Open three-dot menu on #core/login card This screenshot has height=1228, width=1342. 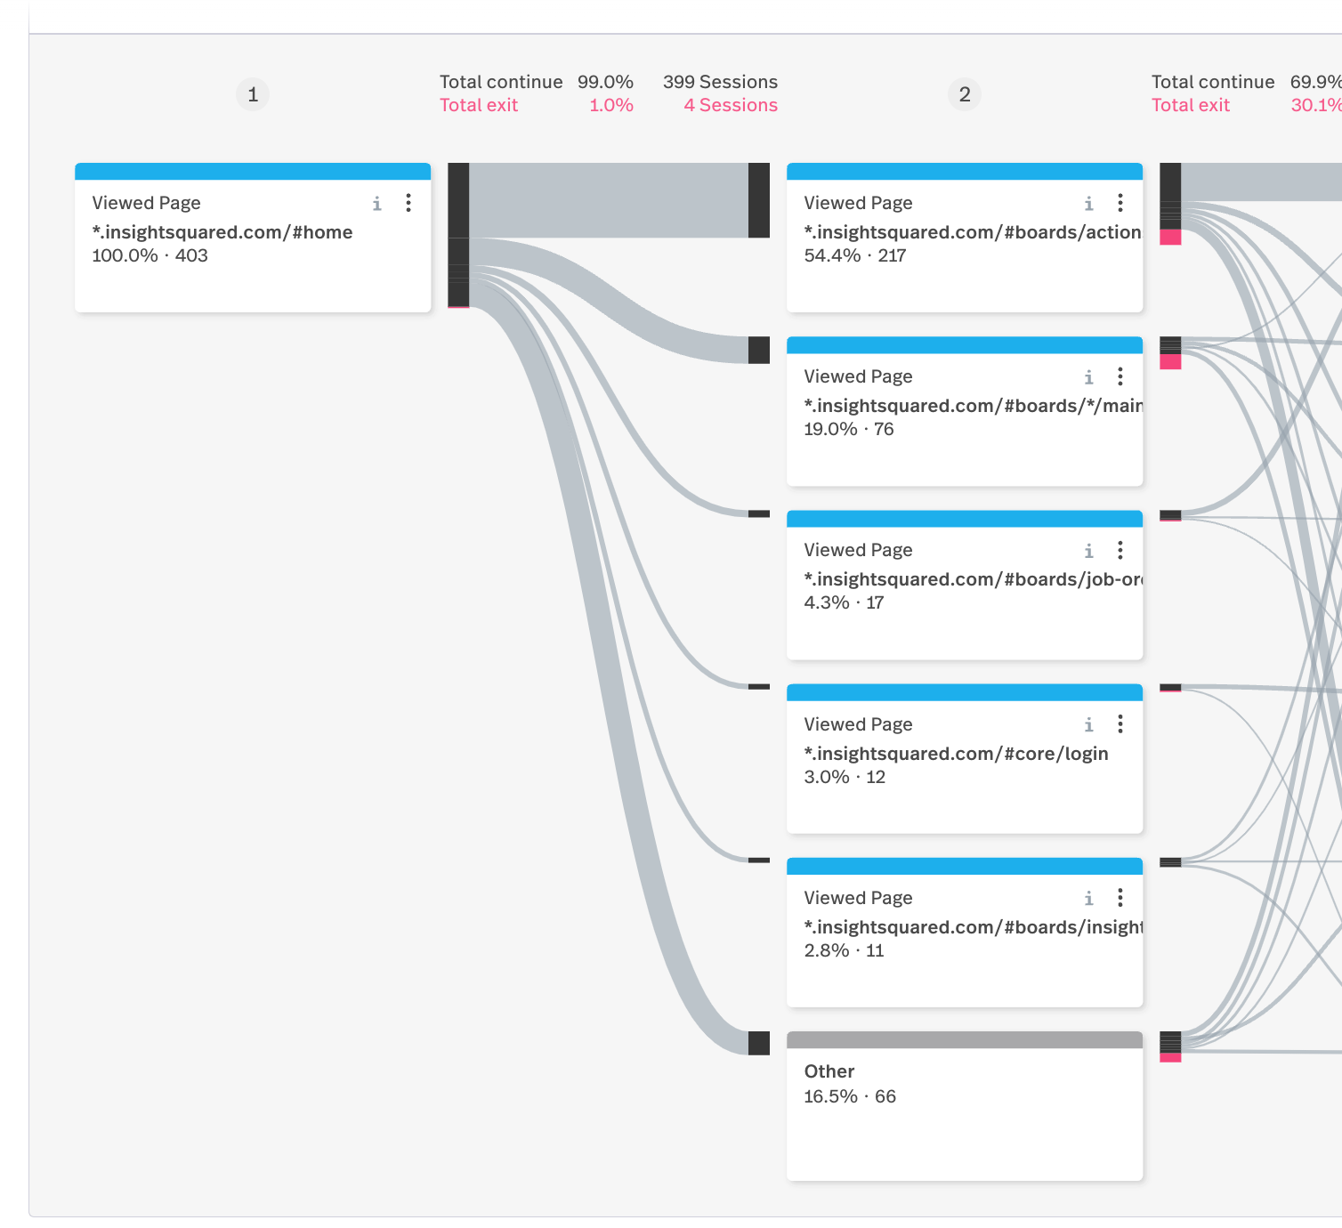1120,724
